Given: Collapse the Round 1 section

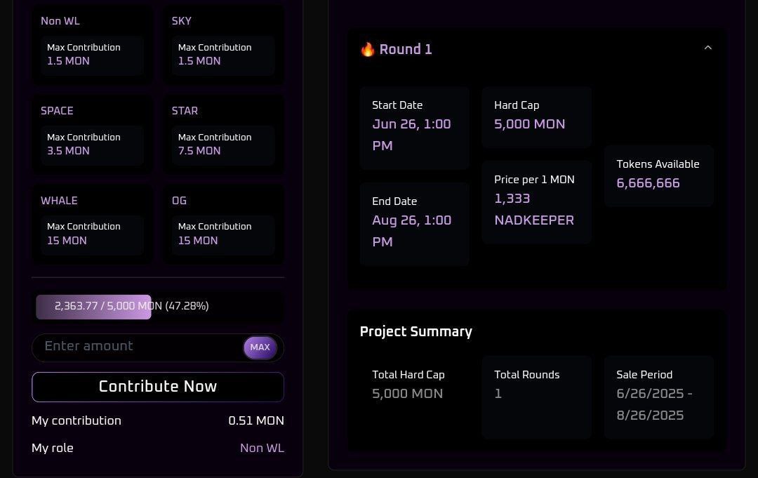Looking at the screenshot, I should (x=707, y=48).
